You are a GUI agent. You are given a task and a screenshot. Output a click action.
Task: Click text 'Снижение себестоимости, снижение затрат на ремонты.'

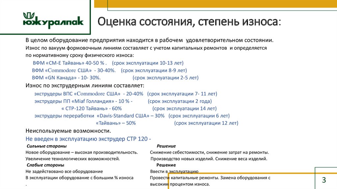point(210,152)
